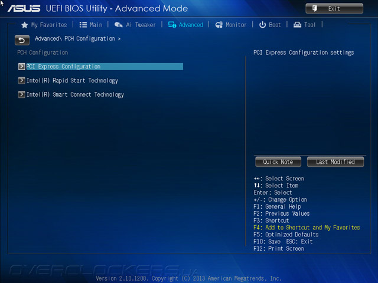
Task: Open the My Favorites tab
Action: pos(44,25)
